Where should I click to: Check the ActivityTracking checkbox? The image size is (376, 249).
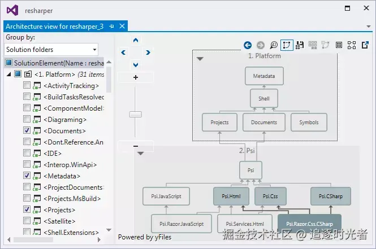click(27, 85)
